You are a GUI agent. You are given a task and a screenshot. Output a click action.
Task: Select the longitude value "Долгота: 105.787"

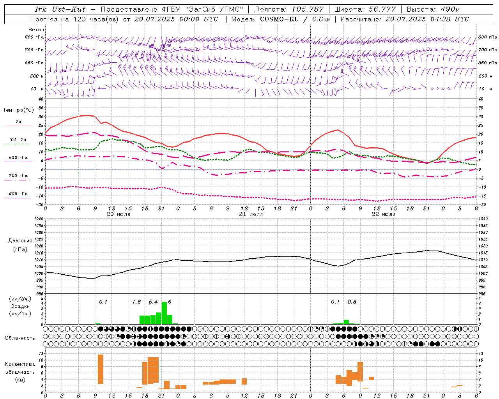coord(289,9)
